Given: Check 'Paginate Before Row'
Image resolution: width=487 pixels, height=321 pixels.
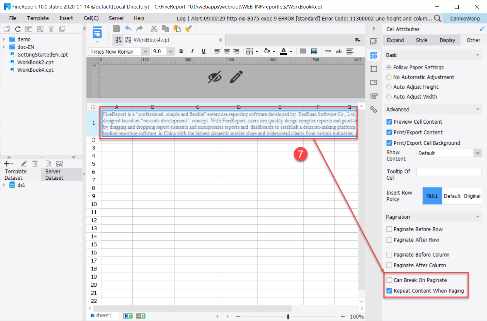Looking at the screenshot, I should (389, 229).
